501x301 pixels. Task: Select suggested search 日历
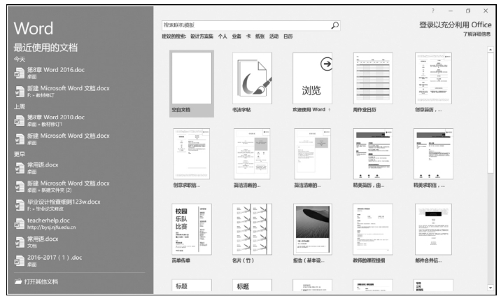pyautogui.click(x=288, y=36)
